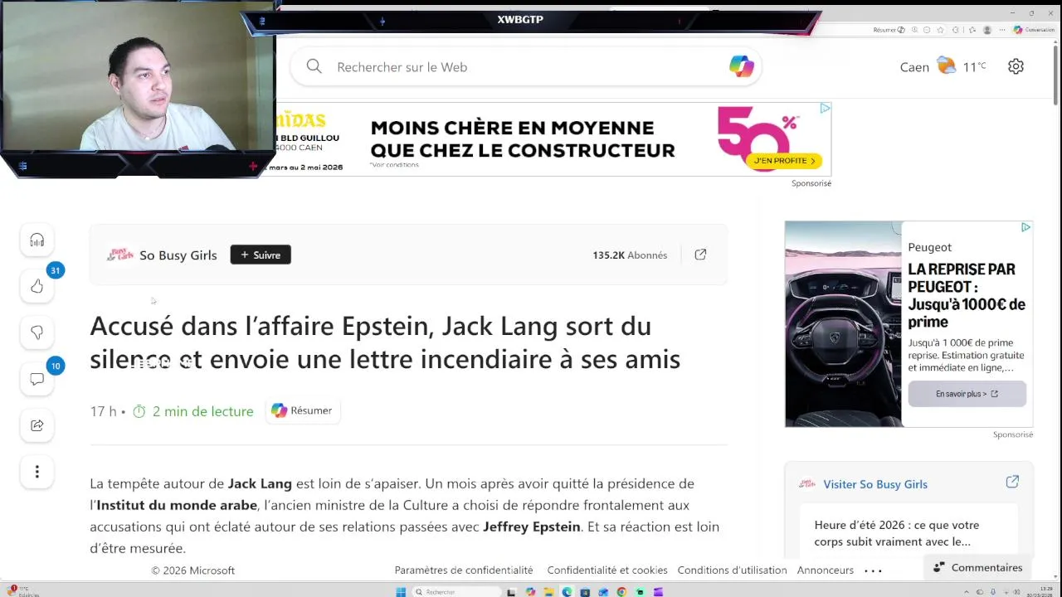Click the Caen weather location text
The width and height of the screenshot is (1062, 597).
click(x=914, y=67)
